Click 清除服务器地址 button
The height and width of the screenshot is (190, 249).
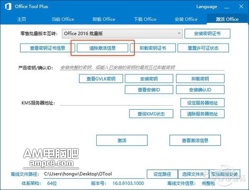coord(203,114)
